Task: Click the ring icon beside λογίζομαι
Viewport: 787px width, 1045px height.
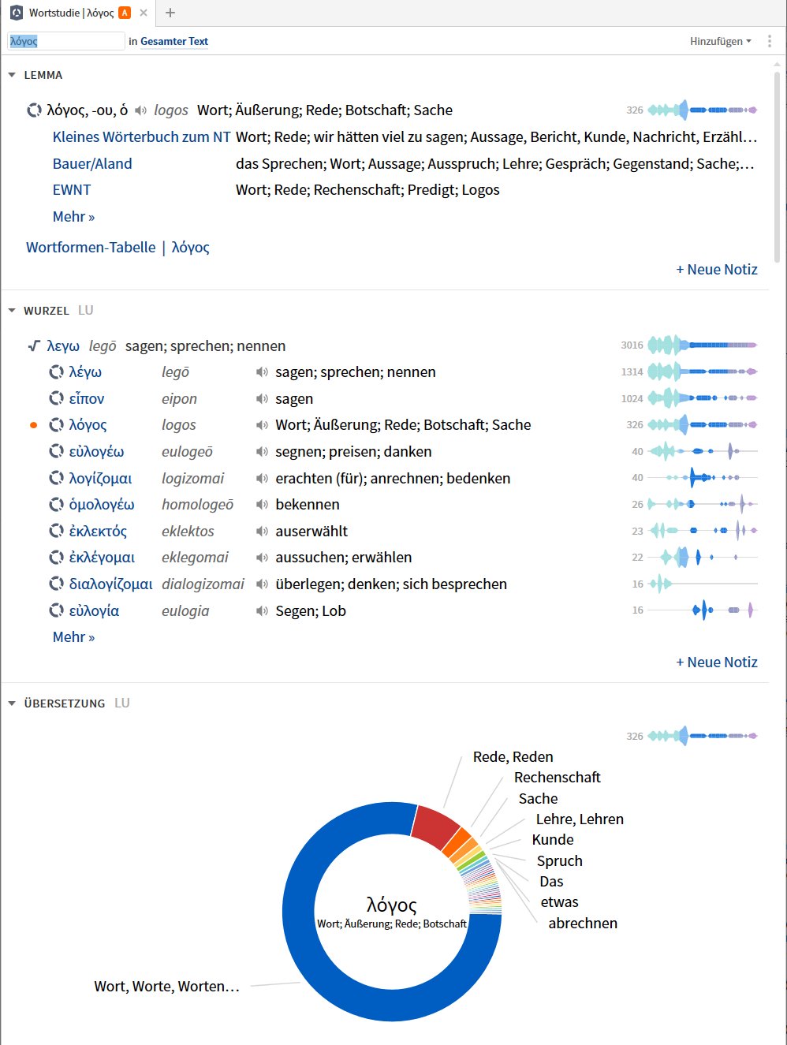Action: coord(56,479)
